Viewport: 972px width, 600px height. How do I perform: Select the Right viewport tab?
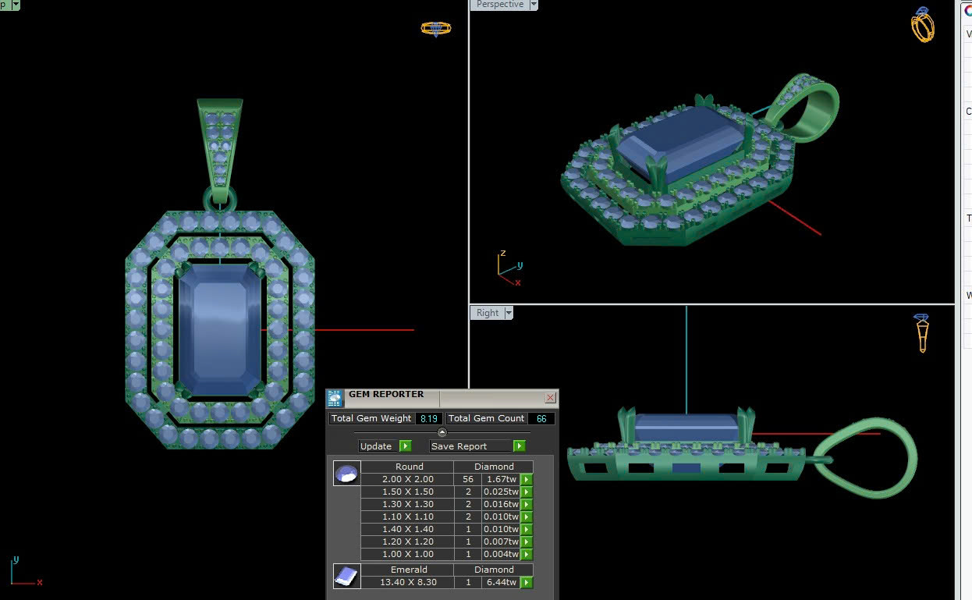(488, 313)
